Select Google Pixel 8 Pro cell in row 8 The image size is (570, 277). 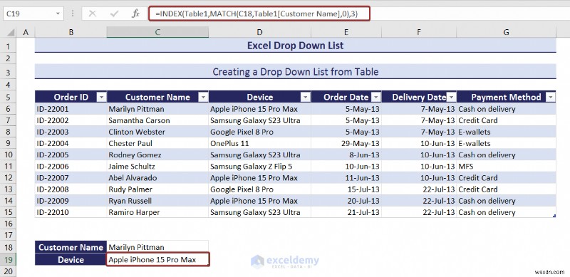(259, 132)
